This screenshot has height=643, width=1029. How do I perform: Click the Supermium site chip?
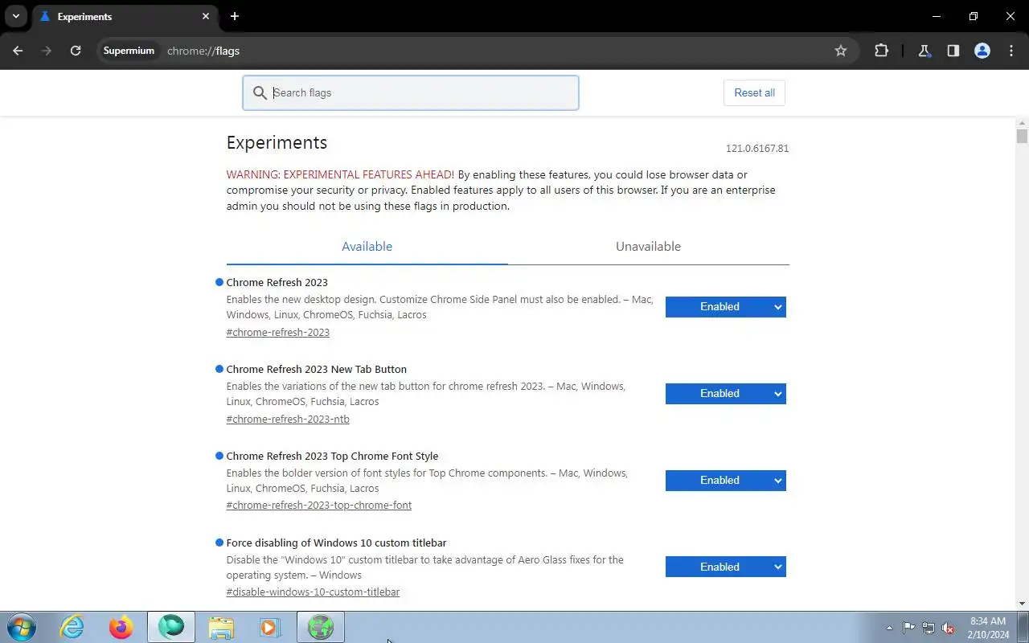click(129, 51)
